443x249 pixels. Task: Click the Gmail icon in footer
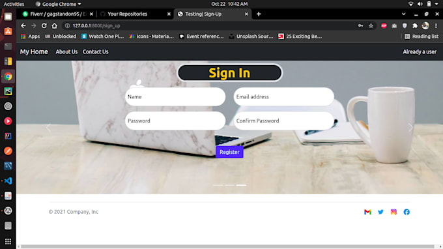(367, 212)
